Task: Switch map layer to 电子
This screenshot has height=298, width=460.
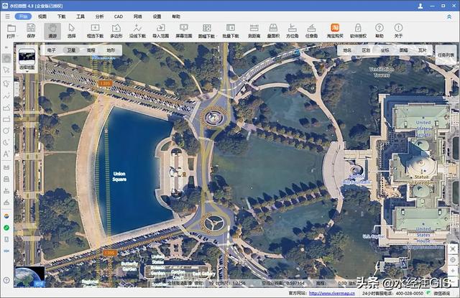Action: pyautogui.click(x=52, y=51)
